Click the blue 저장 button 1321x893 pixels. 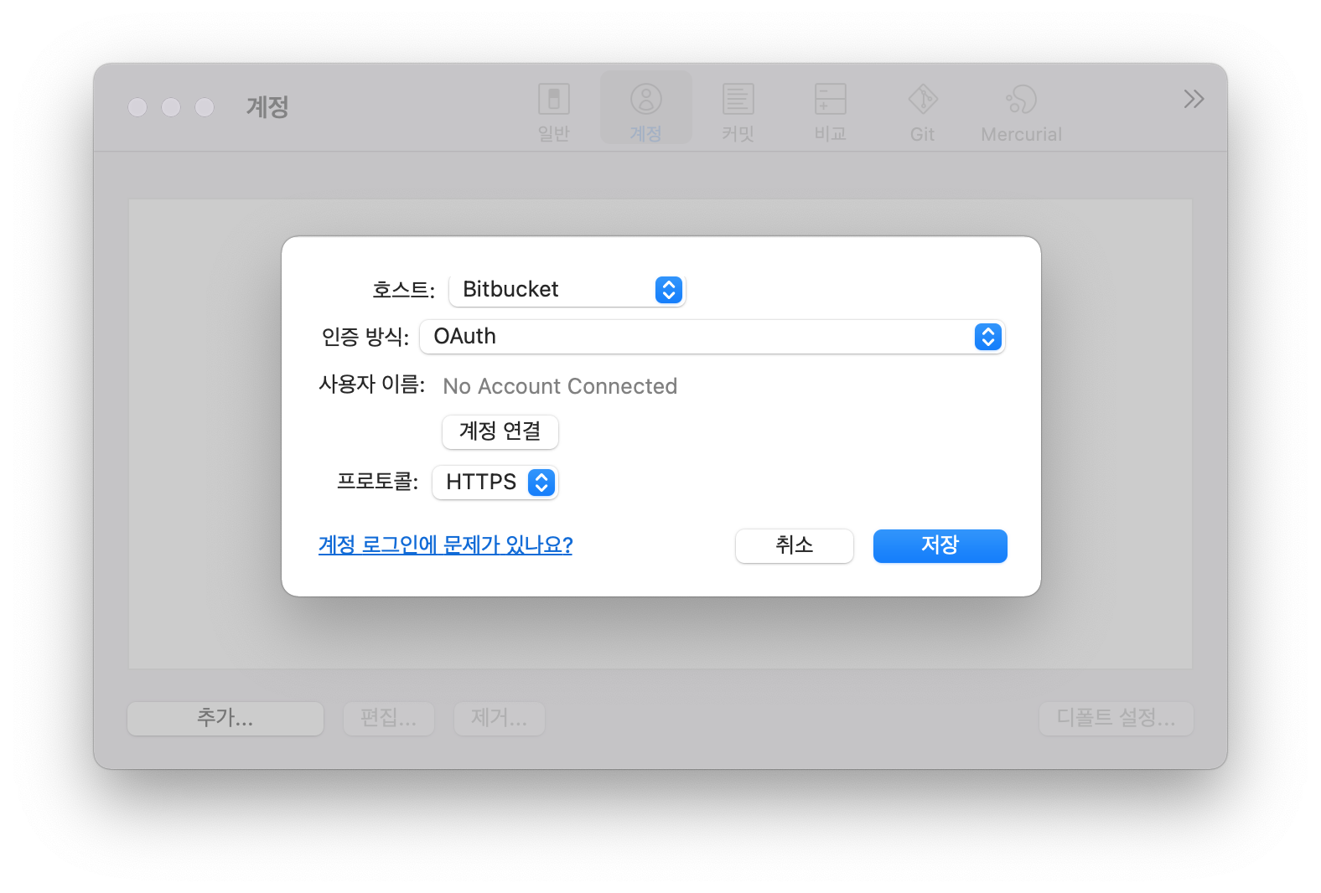click(940, 545)
